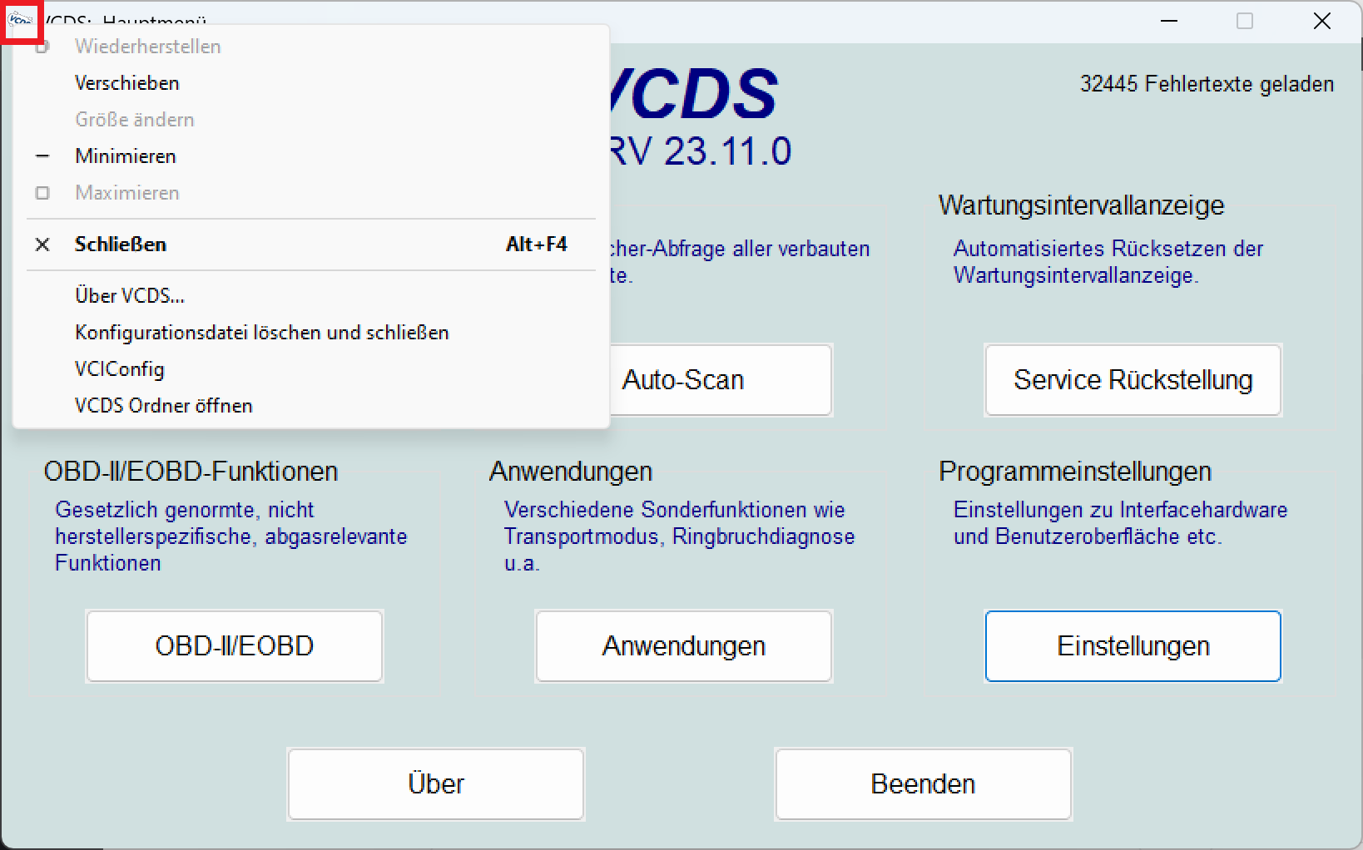The image size is (1363, 850).
Task: Minimize the VCDS window from title bar
Action: tap(1169, 21)
